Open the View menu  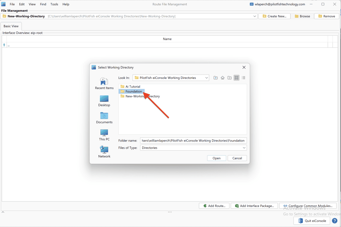pyautogui.click(x=32, y=4)
